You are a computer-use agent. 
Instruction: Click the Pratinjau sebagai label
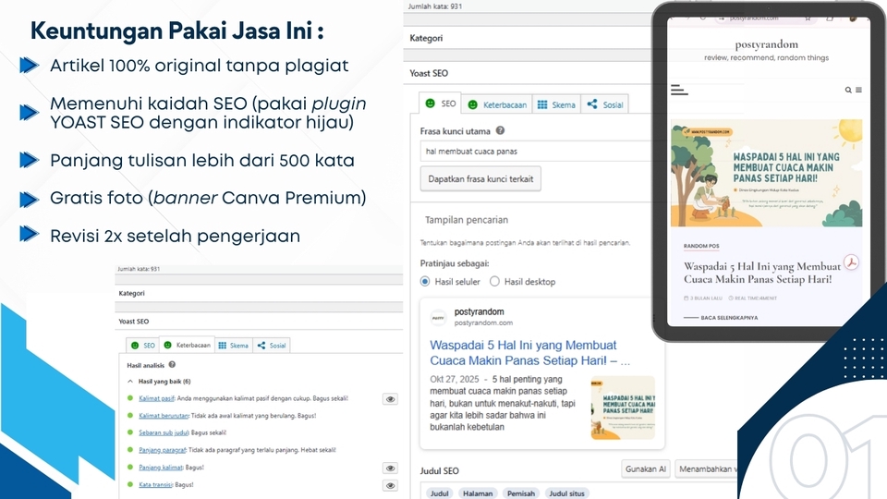coord(455,263)
